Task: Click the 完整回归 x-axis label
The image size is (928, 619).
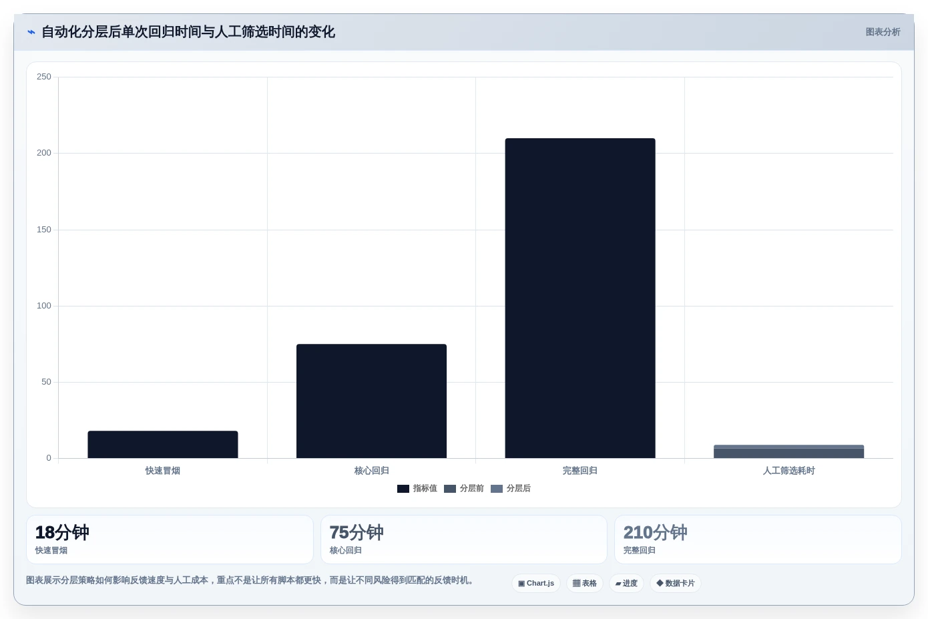Action: (580, 471)
